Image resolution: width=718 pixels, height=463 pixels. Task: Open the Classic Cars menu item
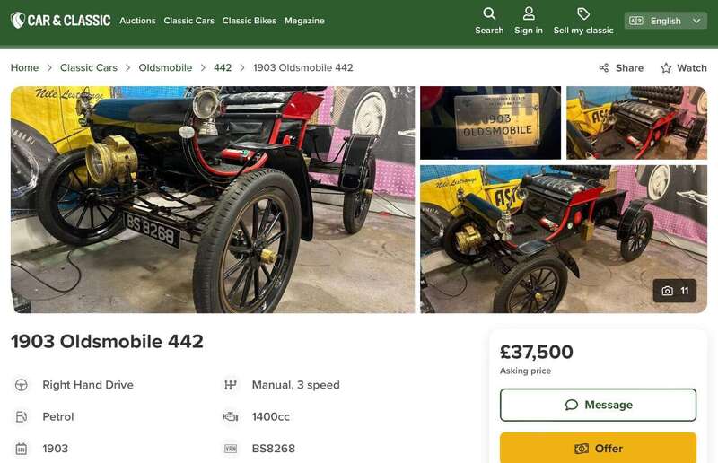tap(188, 21)
